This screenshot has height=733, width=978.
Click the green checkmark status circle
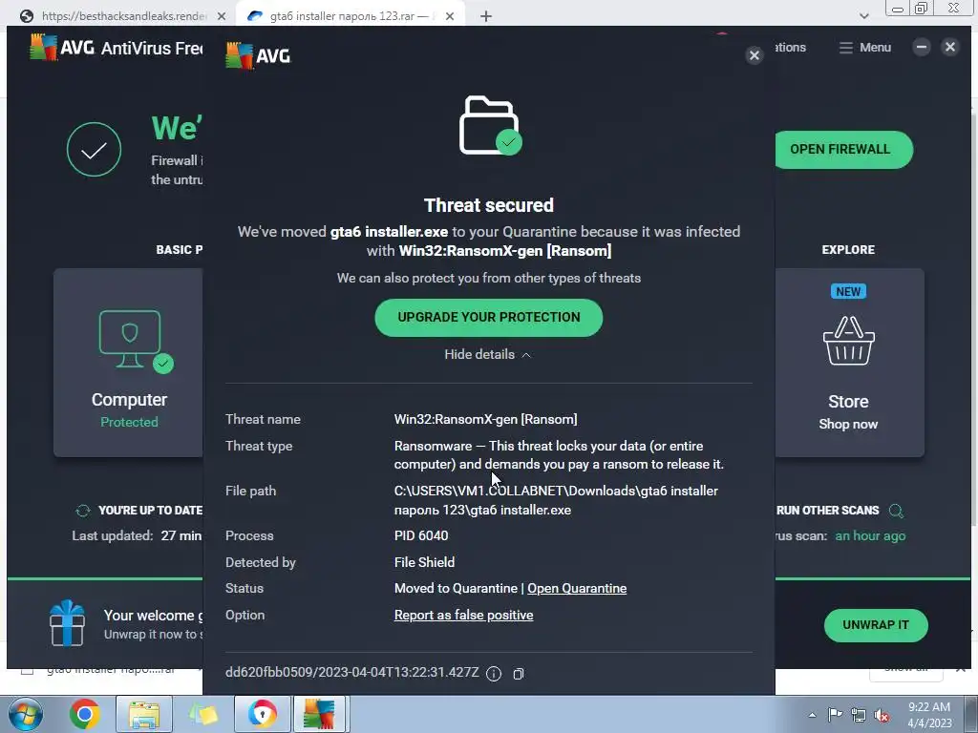[x=95, y=150]
